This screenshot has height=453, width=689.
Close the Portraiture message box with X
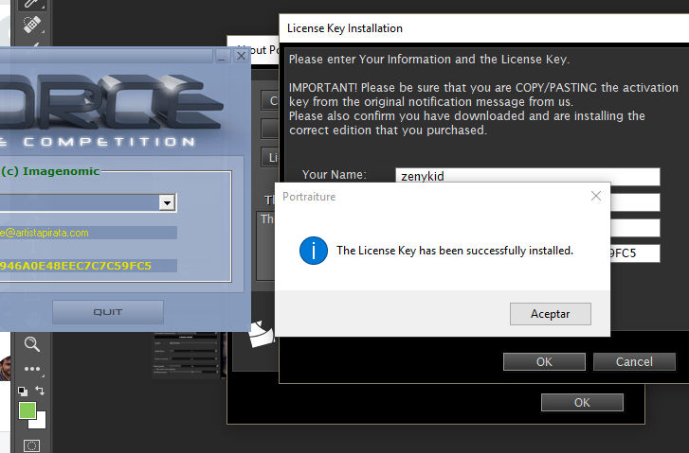pyautogui.click(x=596, y=196)
